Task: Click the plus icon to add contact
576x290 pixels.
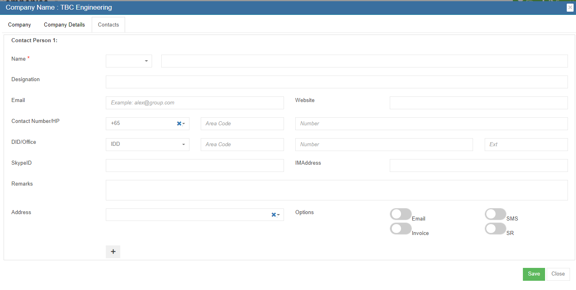Action: [113, 251]
